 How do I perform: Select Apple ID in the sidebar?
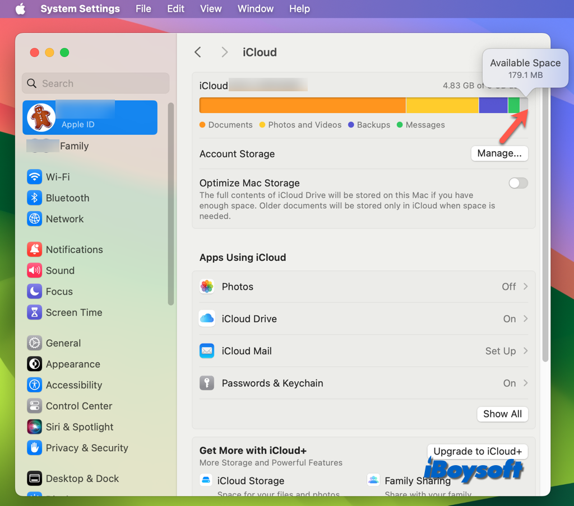[90, 118]
